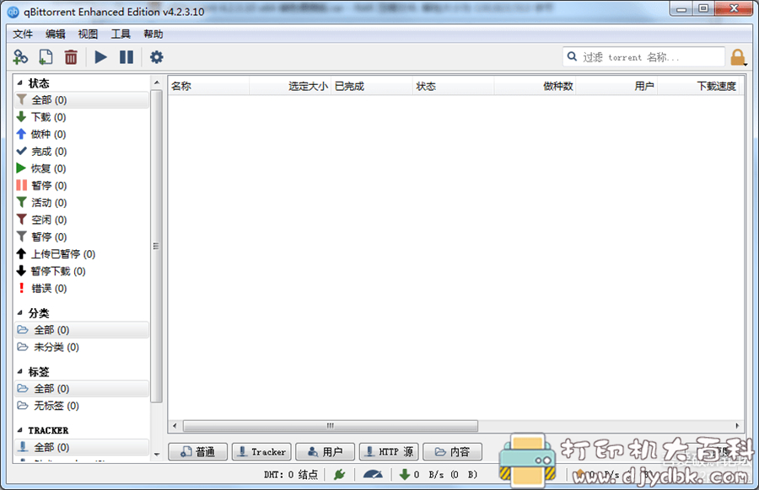Open the 内容 files tab
The image size is (759, 490).
tap(453, 452)
